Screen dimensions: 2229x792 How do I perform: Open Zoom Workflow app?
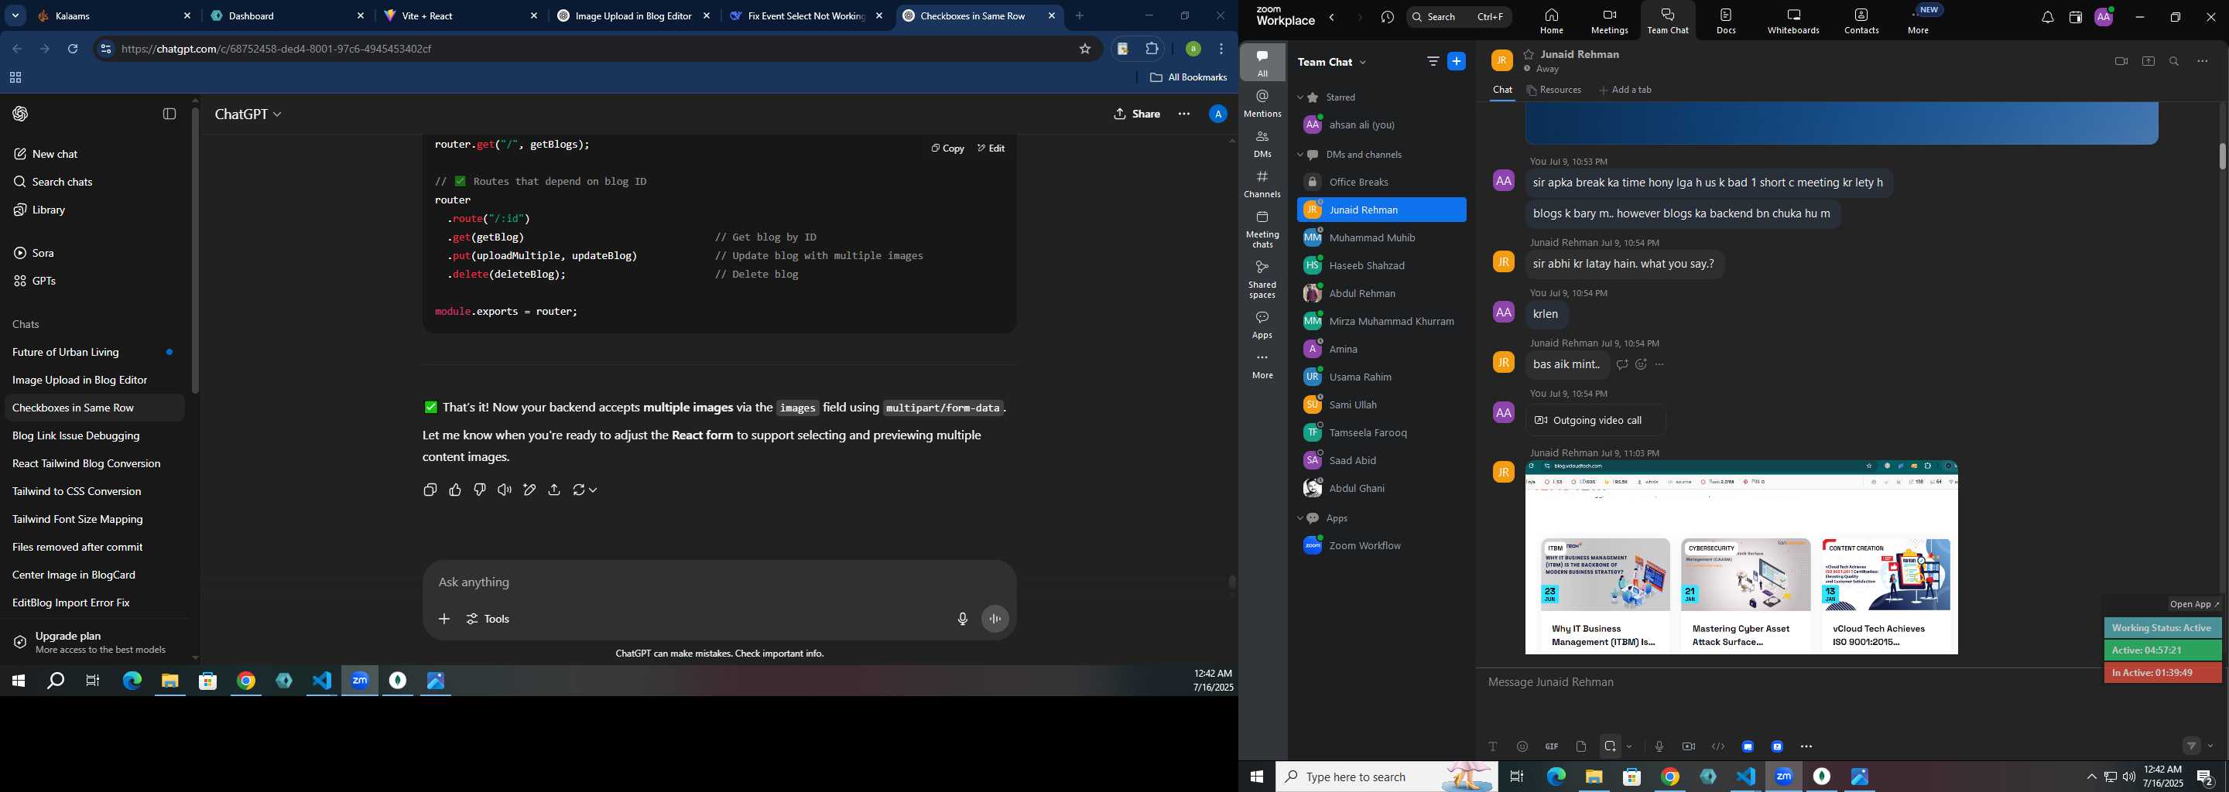point(1381,545)
